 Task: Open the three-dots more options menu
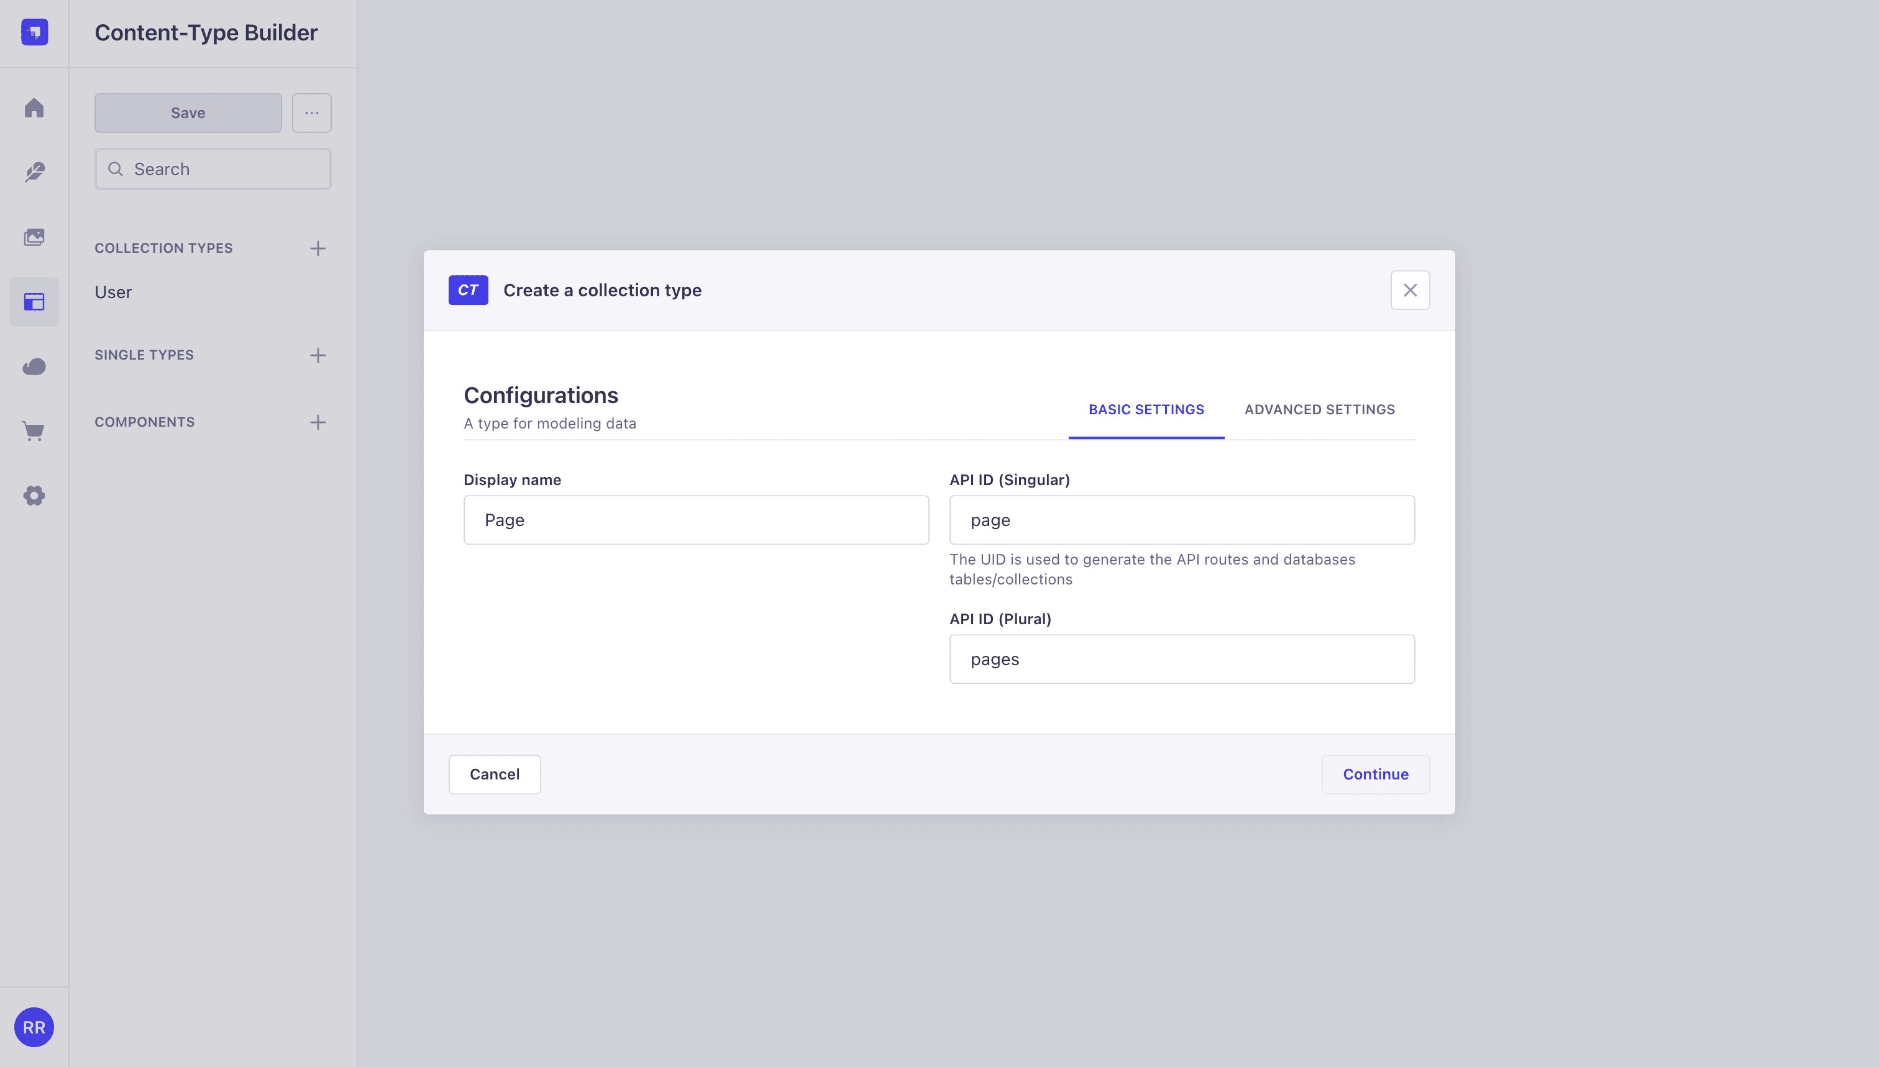point(311,113)
